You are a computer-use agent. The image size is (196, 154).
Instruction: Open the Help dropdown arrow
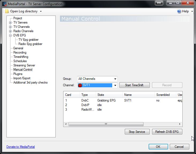192,11
